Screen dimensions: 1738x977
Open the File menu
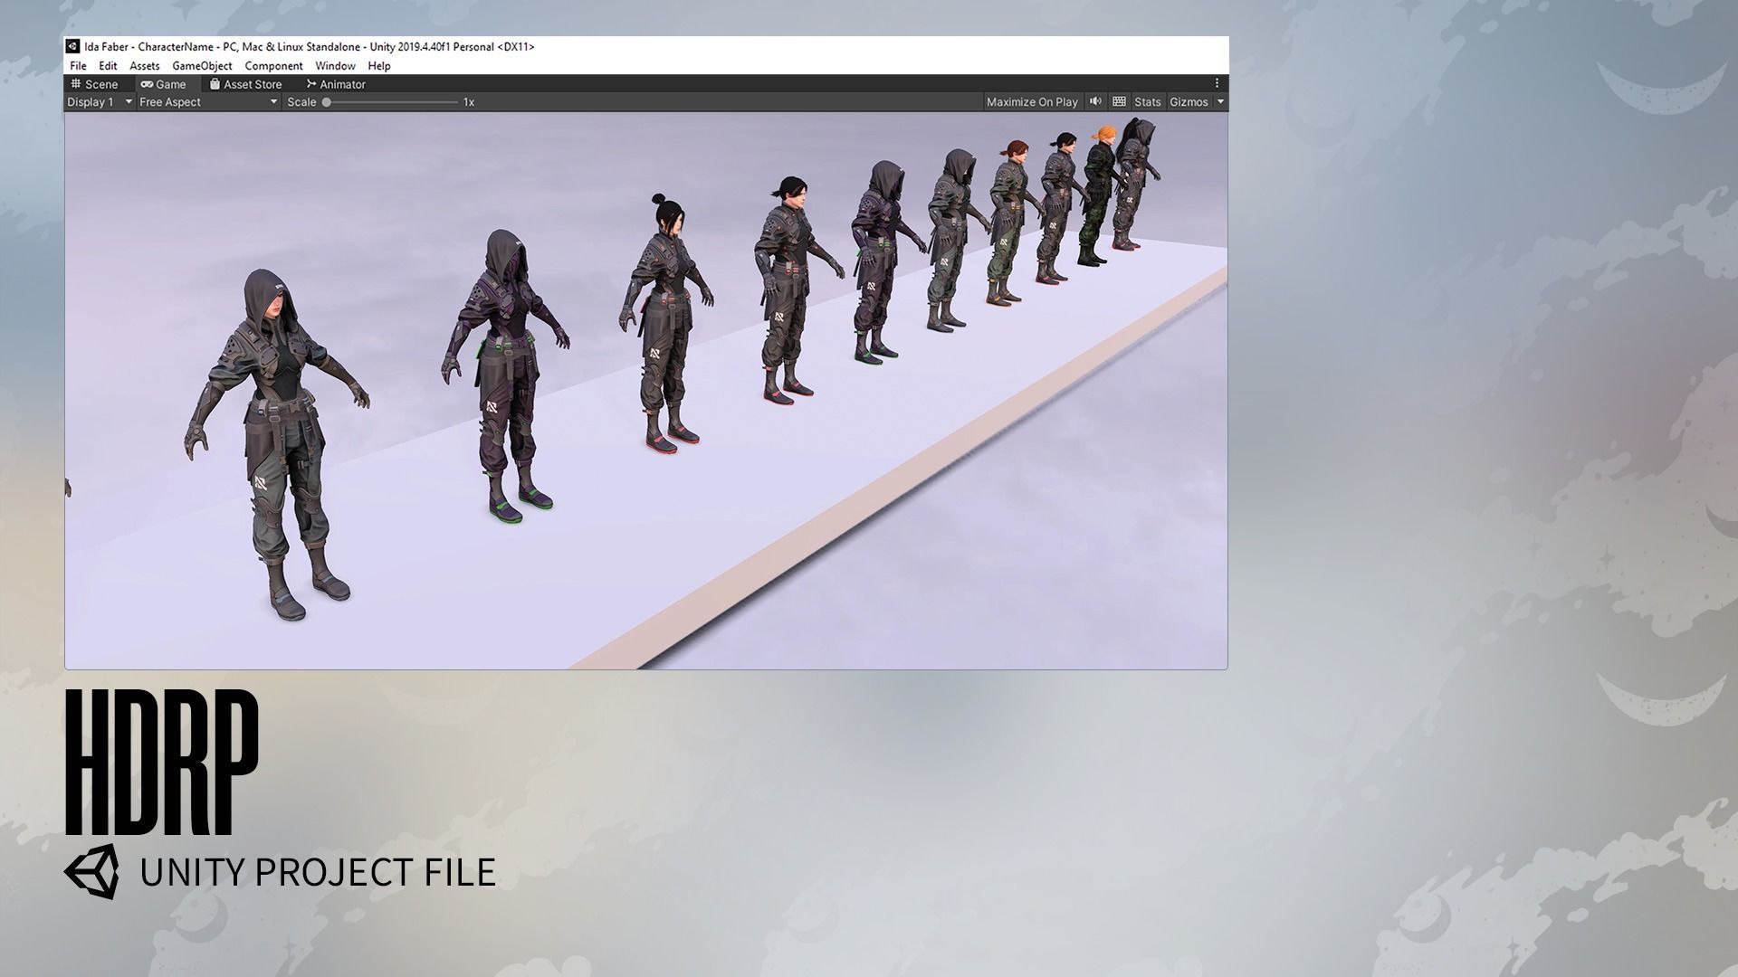[x=78, y=66]
